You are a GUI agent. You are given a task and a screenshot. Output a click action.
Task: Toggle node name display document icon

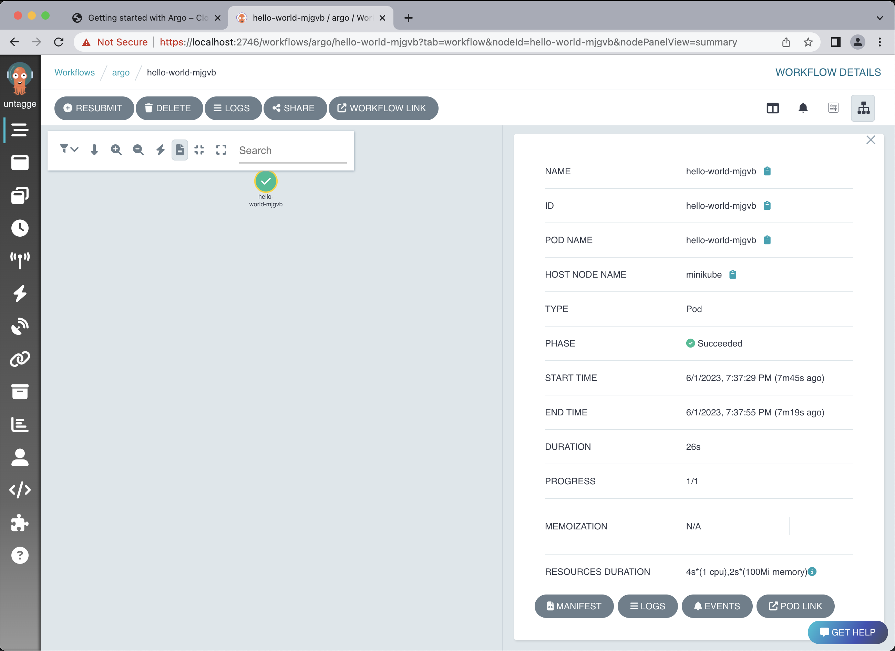click(179, 150)
